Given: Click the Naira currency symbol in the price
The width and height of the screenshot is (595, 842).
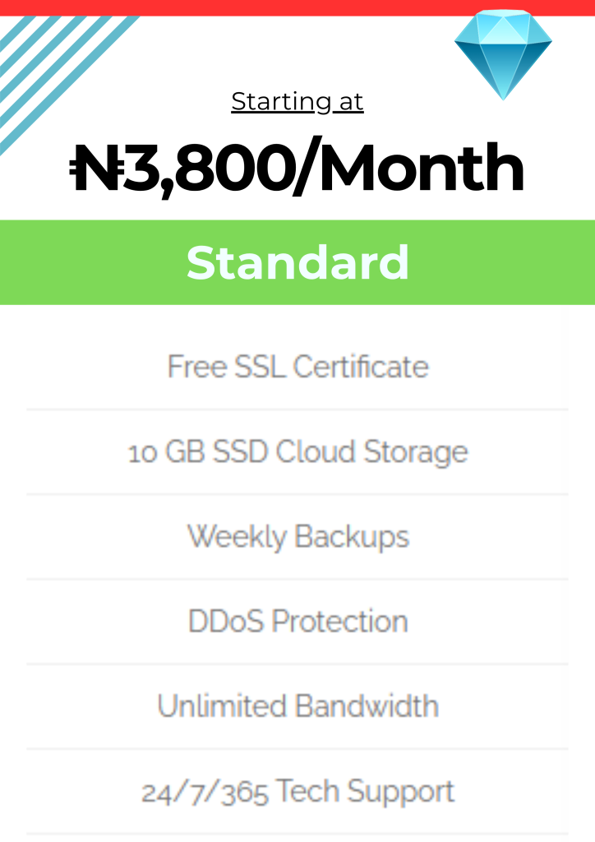Looking at the screenshot, I should (x=96, y=168).
